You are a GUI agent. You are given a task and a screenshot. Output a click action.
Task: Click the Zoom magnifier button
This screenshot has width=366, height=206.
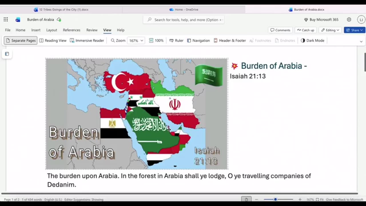pos(118,41)
